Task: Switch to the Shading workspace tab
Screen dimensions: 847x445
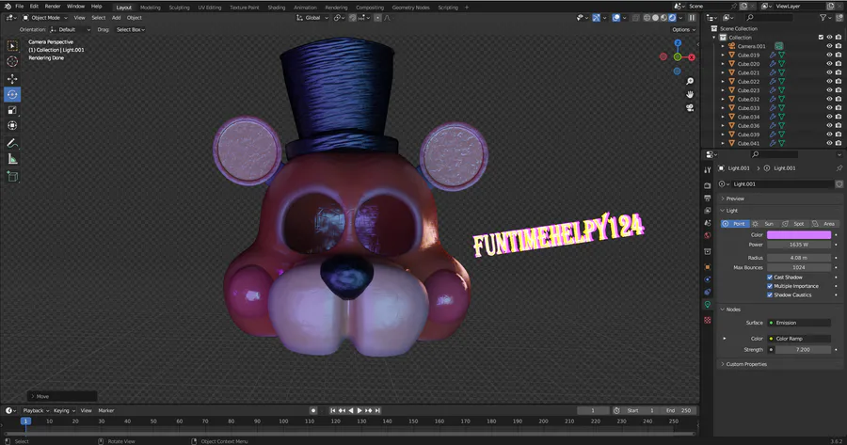Action: coord(277,8)
